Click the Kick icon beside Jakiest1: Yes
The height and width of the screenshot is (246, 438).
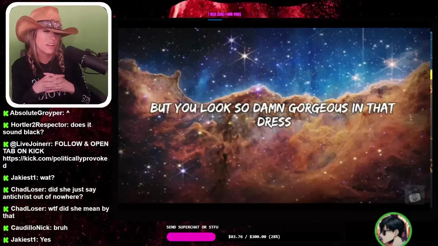tap(6, 240)
